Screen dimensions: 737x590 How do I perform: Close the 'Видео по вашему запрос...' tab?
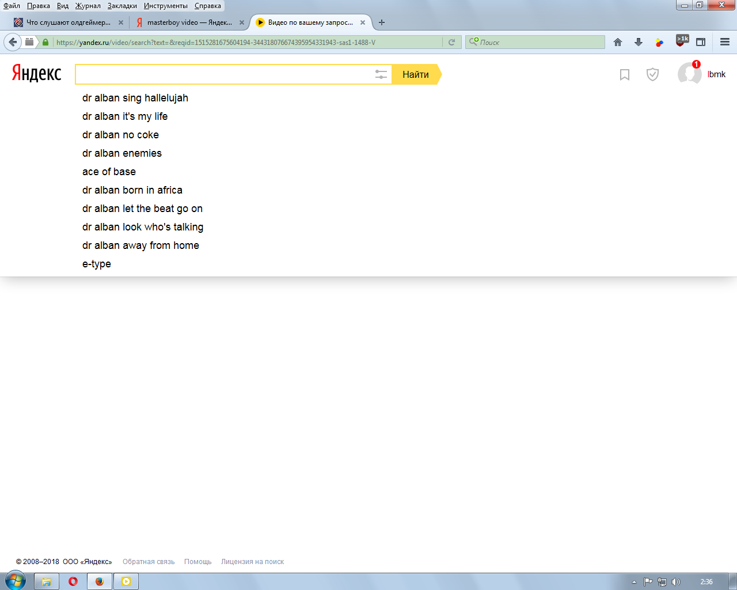pyautogui.click(x=363, y=22)
